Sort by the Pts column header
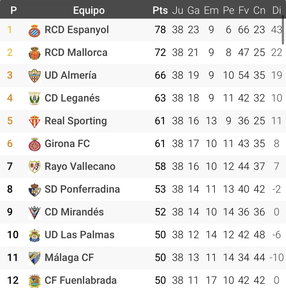The image size is (286, 290). pos(160,10)
